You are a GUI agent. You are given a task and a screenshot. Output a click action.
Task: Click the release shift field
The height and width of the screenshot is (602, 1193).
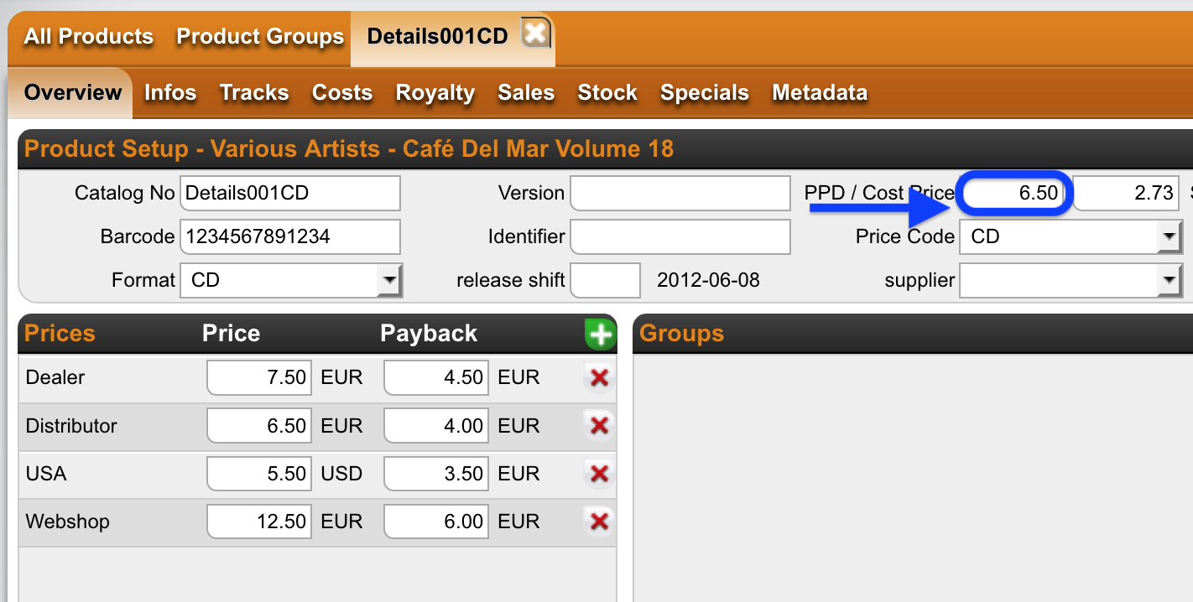(x=605, y=280)
